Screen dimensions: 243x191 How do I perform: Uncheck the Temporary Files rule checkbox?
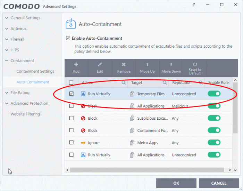(x=72, y=94)
